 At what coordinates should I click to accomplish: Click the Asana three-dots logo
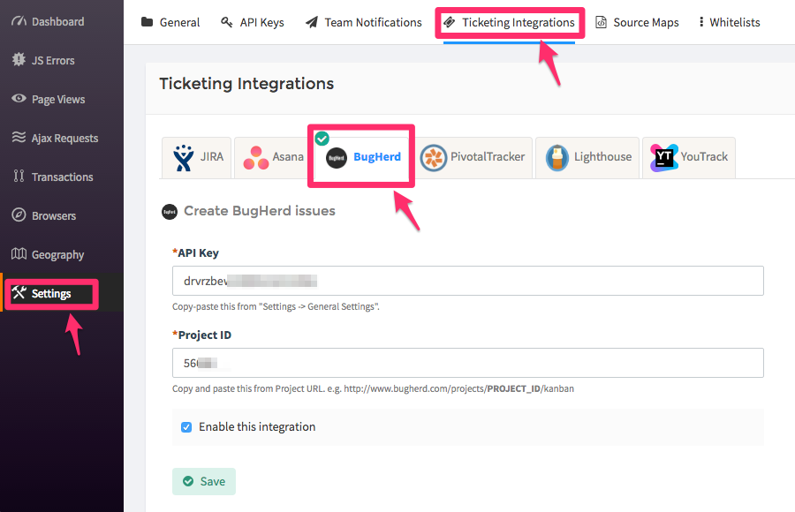(x=256, y=158)
